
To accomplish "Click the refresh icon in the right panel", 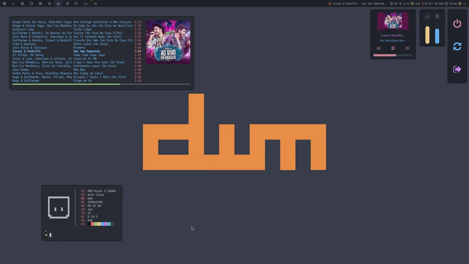I will [x=457, y=46].
